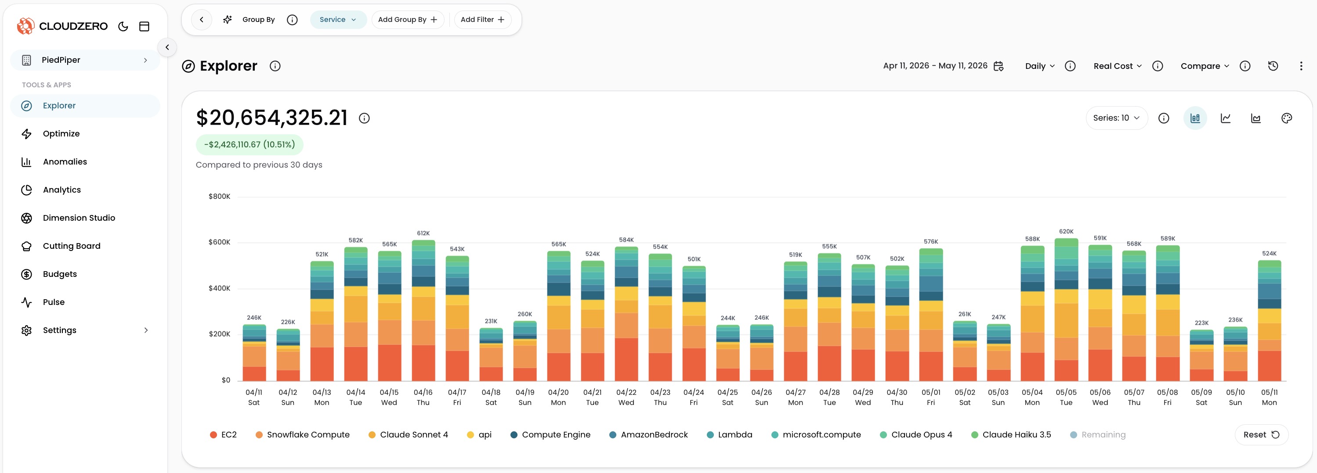Click the $20,654,325.21 total cost

[x=272, y=118]
